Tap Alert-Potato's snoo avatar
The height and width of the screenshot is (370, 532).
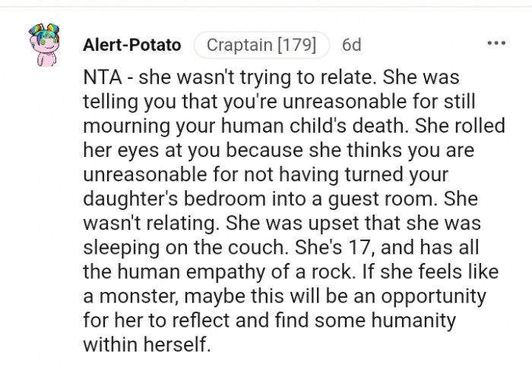coord(44,45)
